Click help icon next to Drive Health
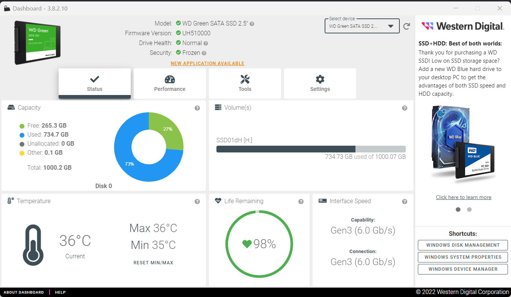This screenshot has width=511, height=297. pyautogui.click(x=206, y=43)
